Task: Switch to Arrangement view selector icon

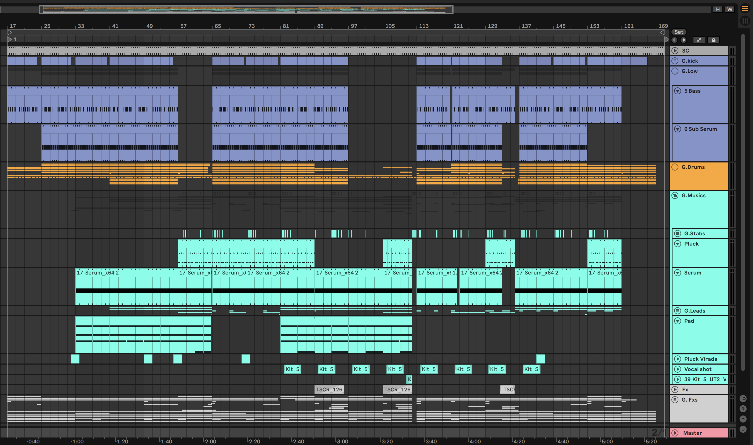Action: coord(745,9)
